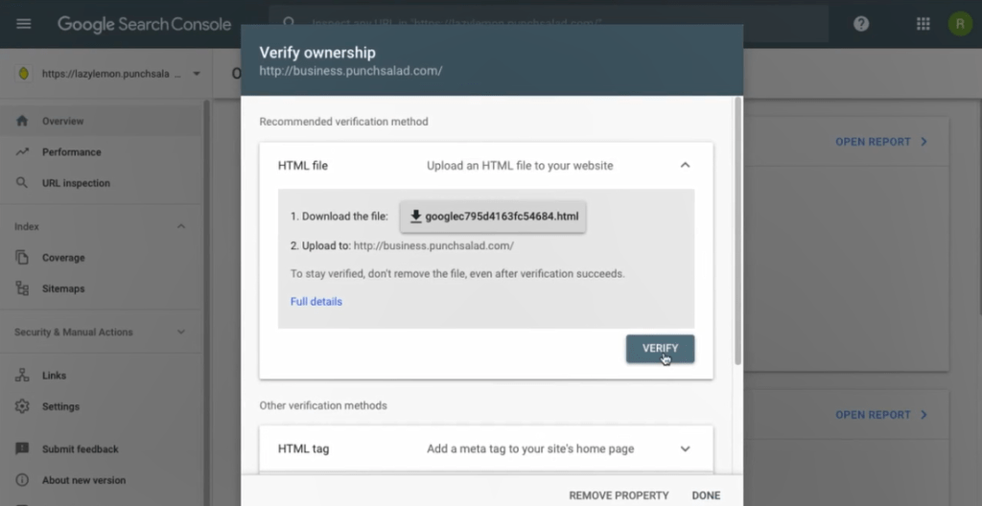The image size is (982, 506).
Task: Open the property selector dropdown arrow
Action: pyautogui.click(x=196, y=74)
